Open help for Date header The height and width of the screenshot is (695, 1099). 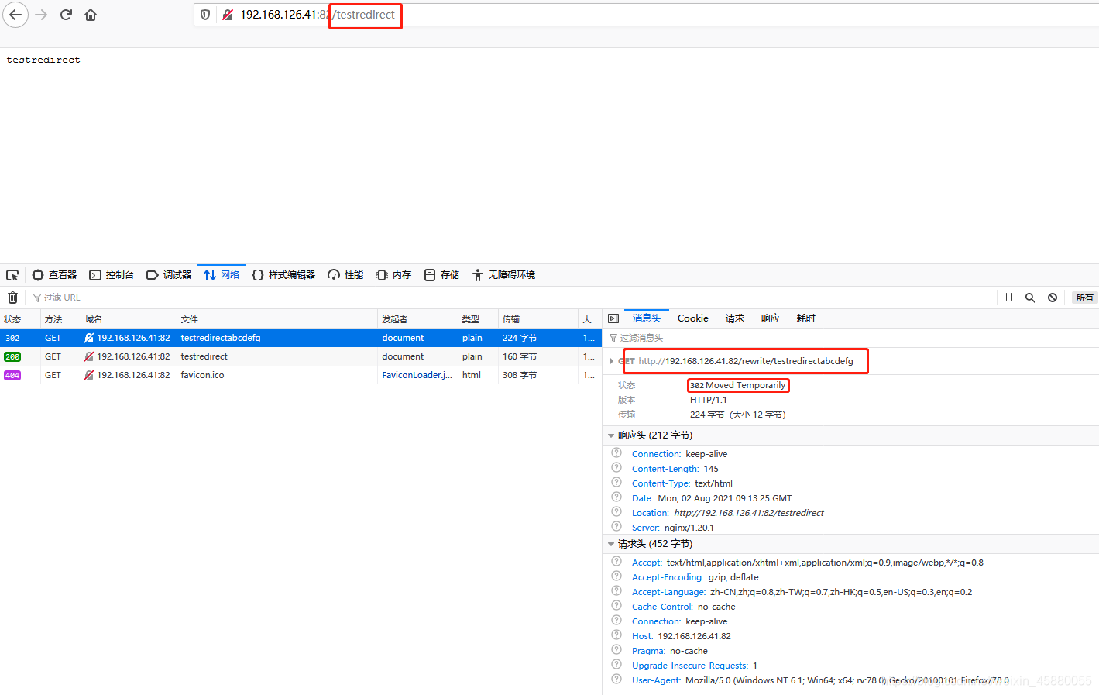coord(616,497)
